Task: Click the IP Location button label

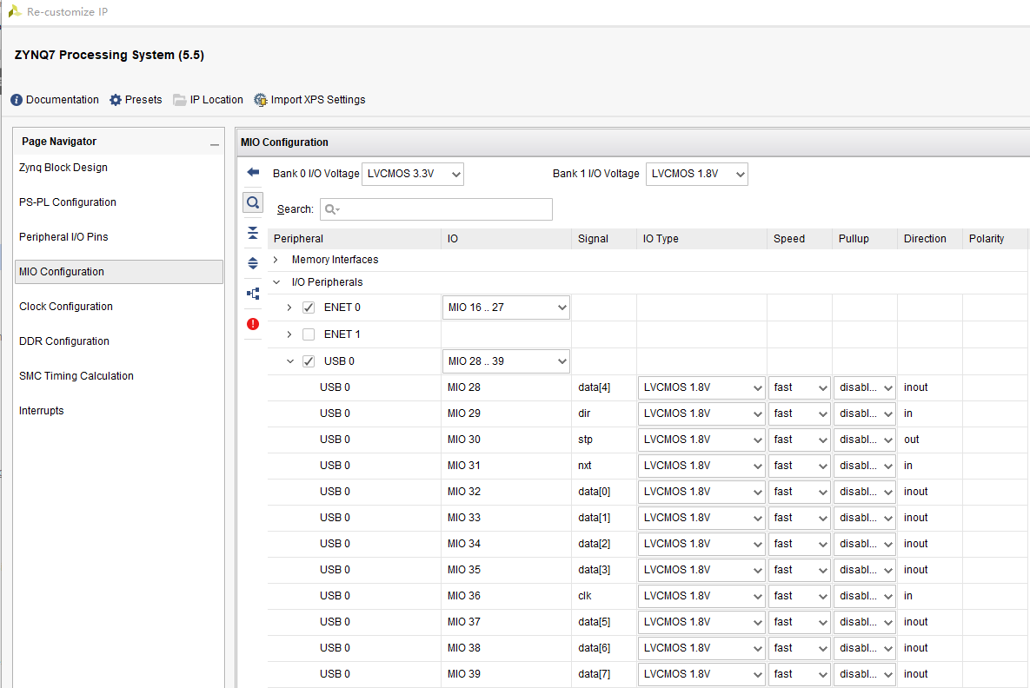Action: pyautogui.click(x=216, y=100)
